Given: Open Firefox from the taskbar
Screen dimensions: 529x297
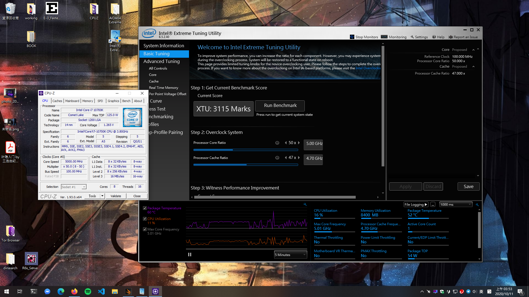Looking at the screenshot, I should click(74, 291).
